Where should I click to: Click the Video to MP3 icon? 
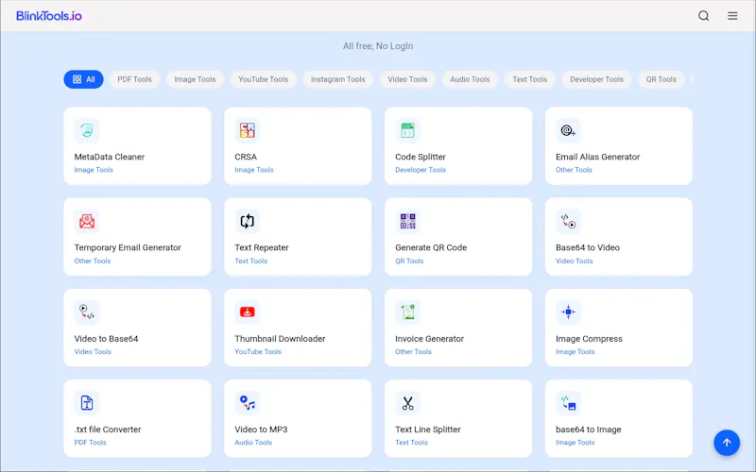[x=248, y=403]
